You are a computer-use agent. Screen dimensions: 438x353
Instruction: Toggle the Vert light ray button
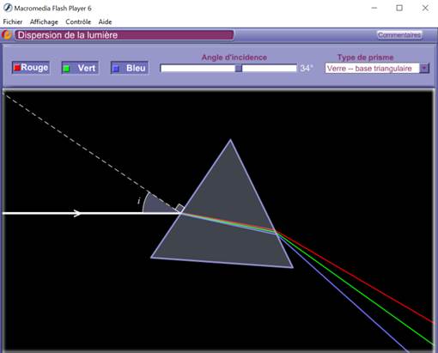[80, 68]
